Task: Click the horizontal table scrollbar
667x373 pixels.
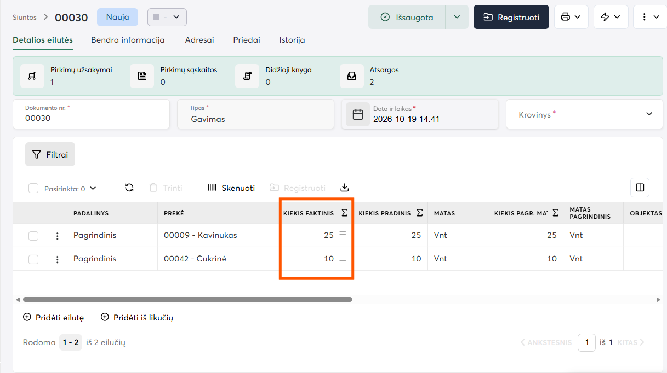Action: (187, 300)
